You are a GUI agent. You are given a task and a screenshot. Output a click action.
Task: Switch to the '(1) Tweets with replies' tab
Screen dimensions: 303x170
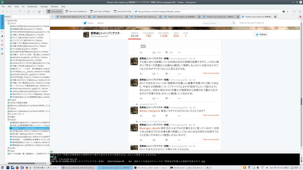coord(146,17)
